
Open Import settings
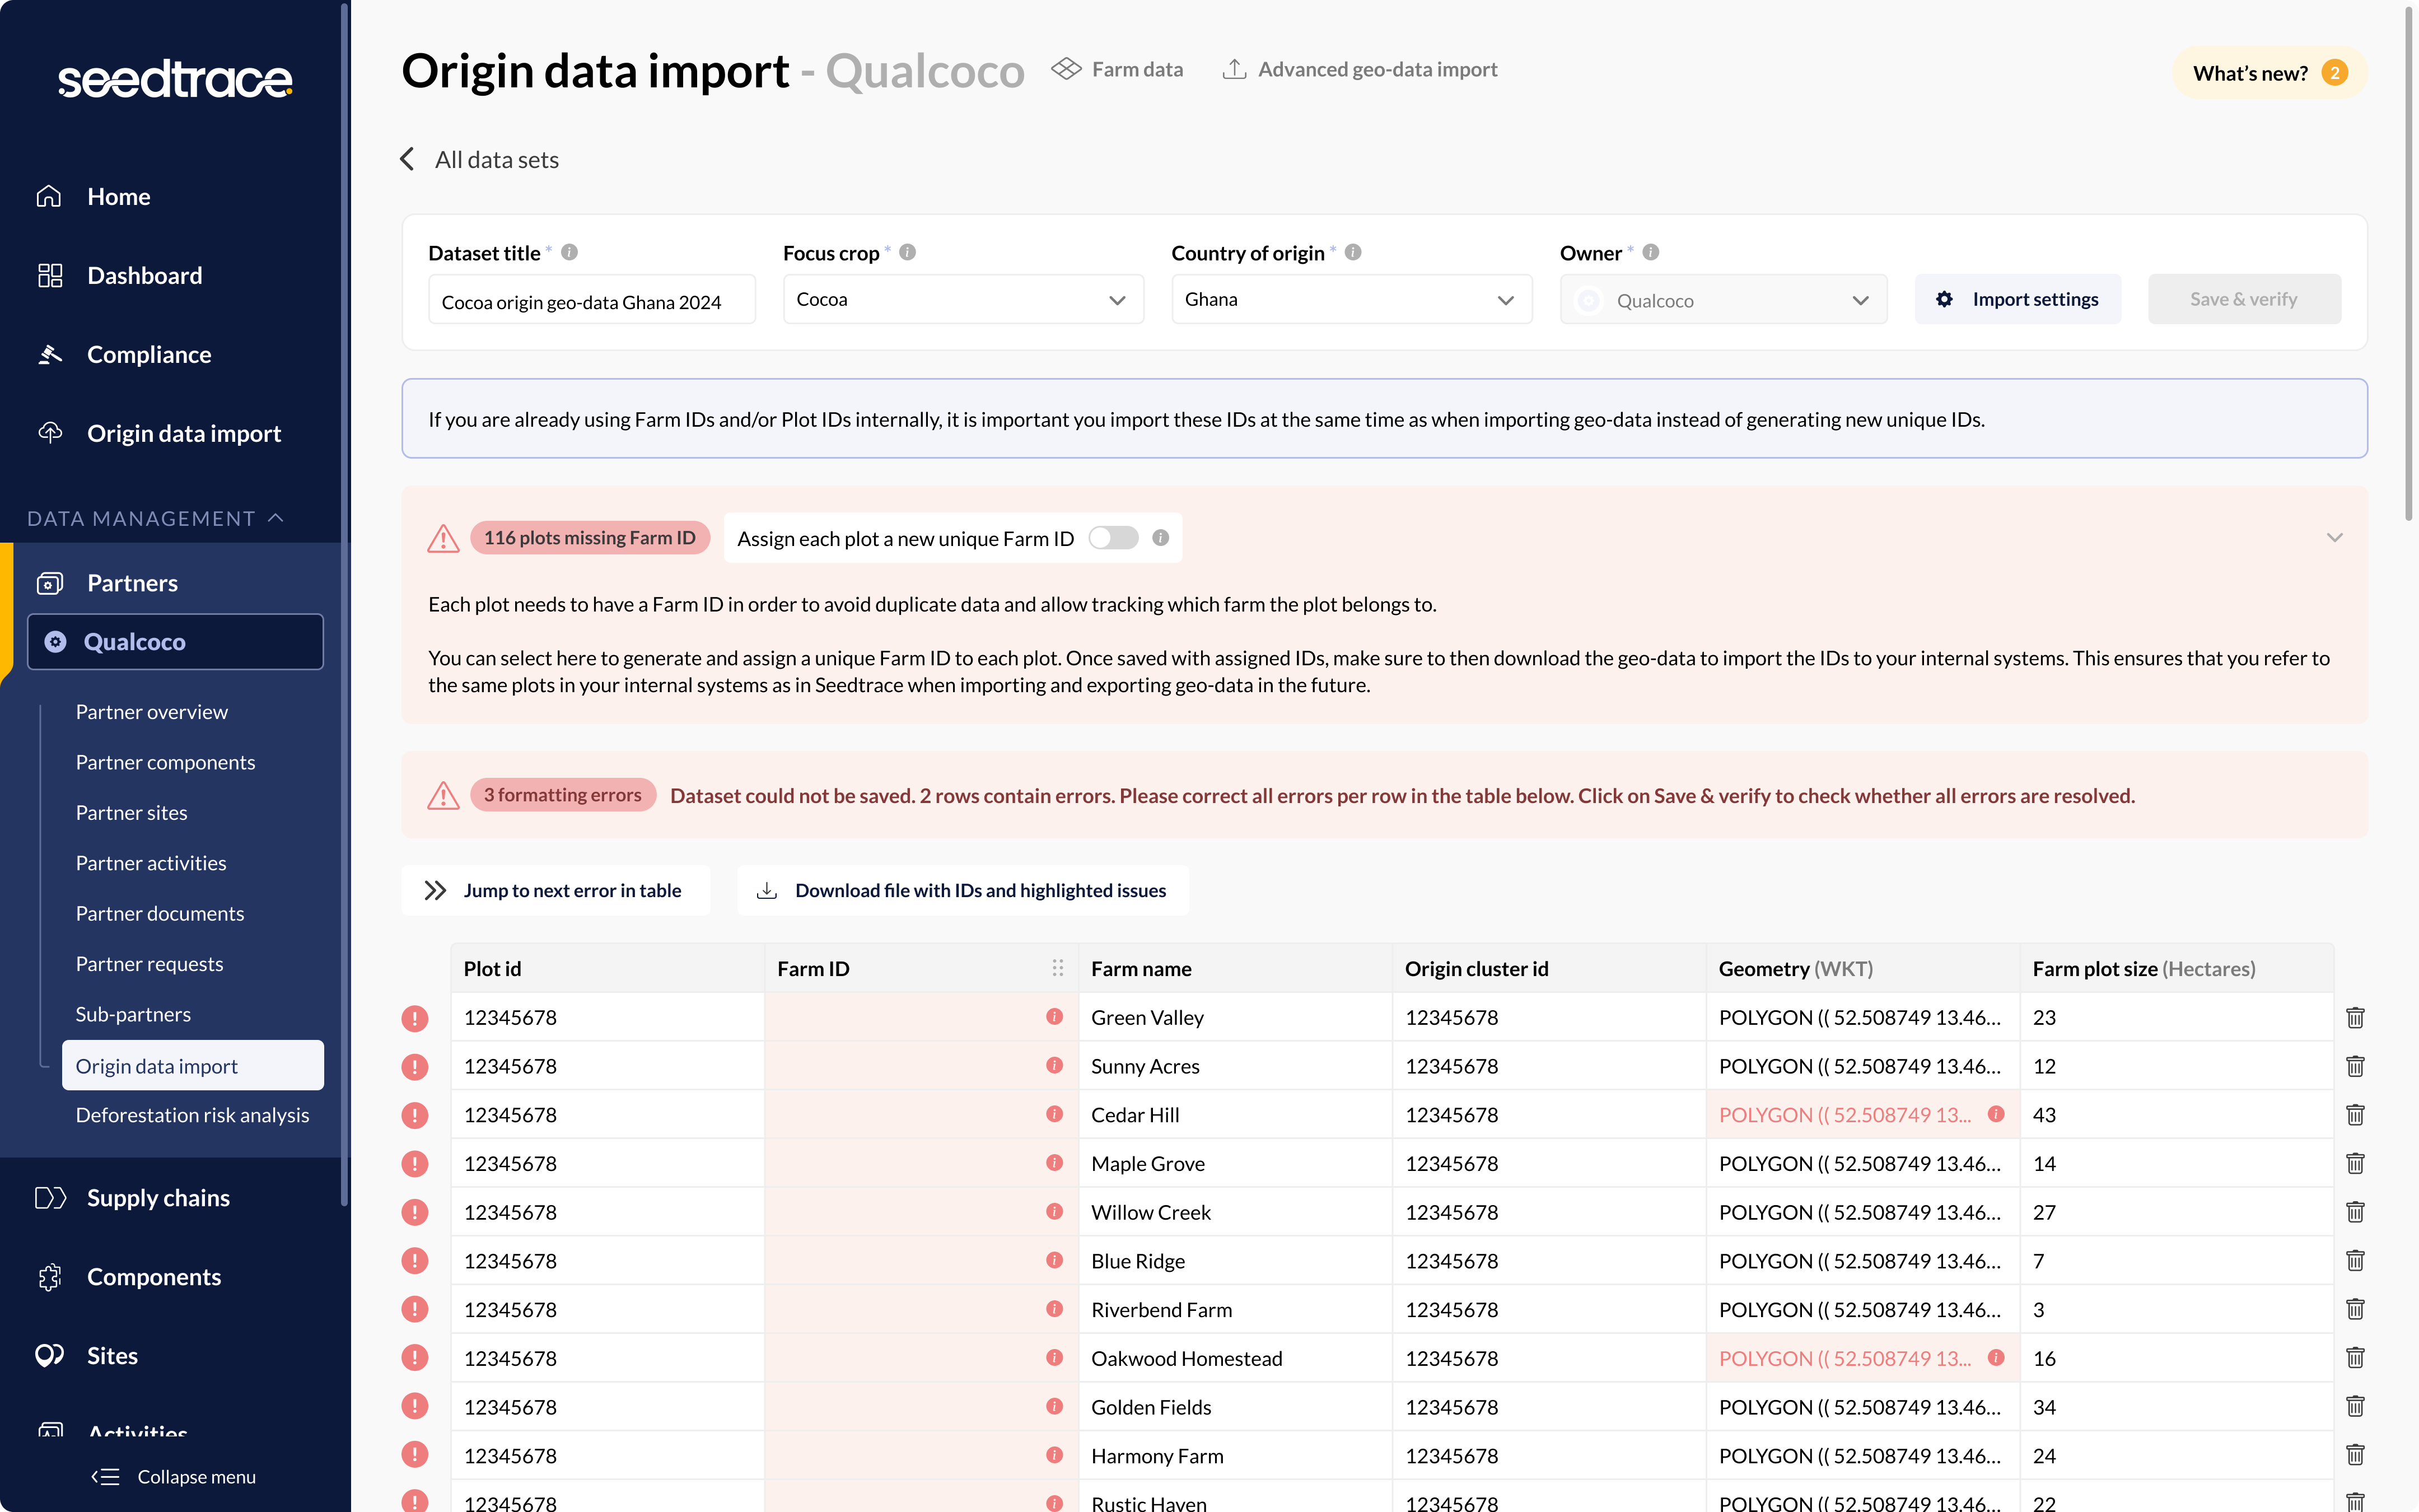tap(2018, 298)
